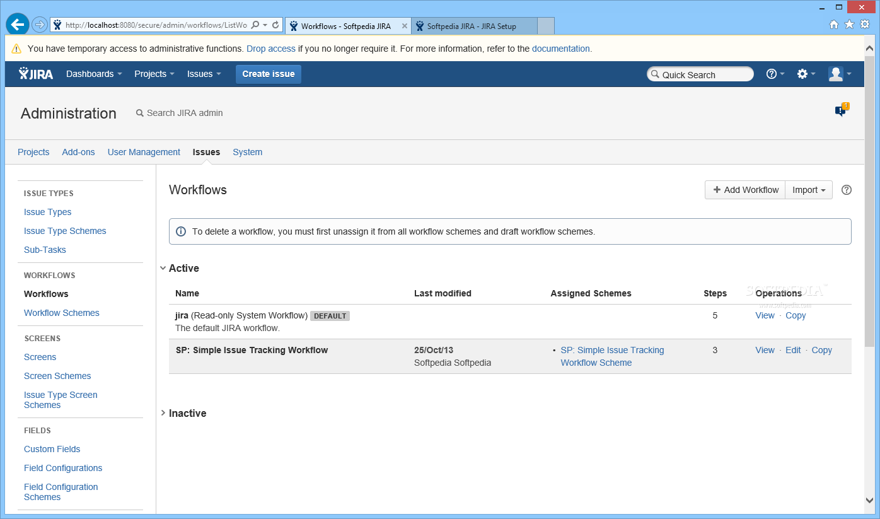Open Issue Type Screen Schemes in the sidebar
880x519 pixels.
(61, 400)
